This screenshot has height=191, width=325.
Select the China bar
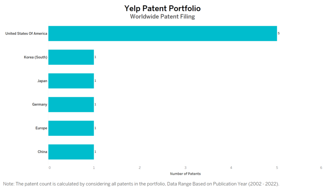[71, 152]
